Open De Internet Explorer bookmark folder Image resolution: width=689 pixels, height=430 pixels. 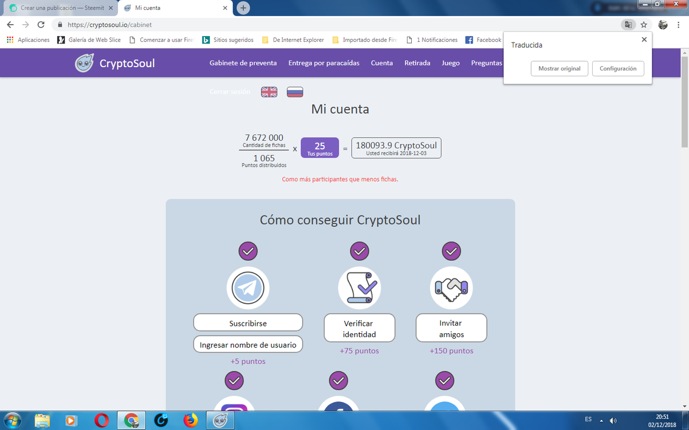[293, 40]
